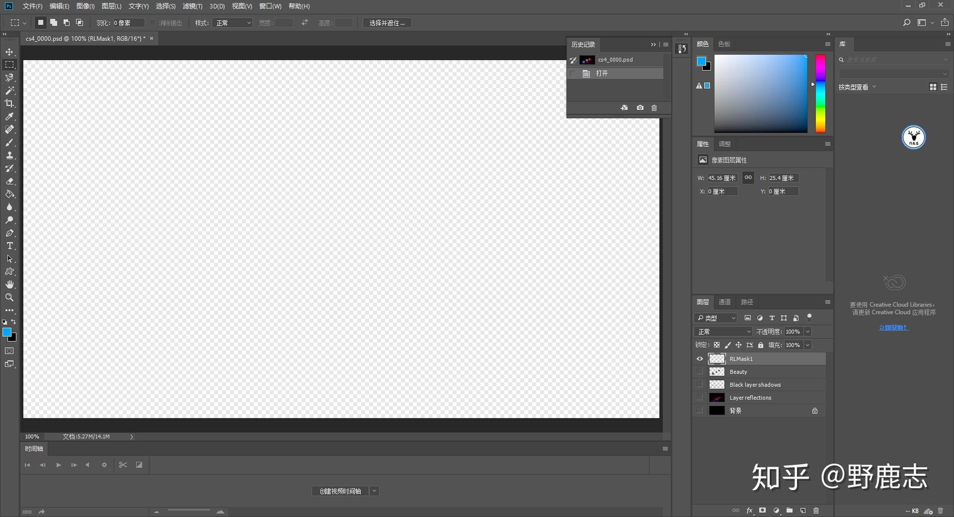Open the selection style dropdown
Image resolution: width=954 pixels, height=517 pixels.
click(232, 23)
